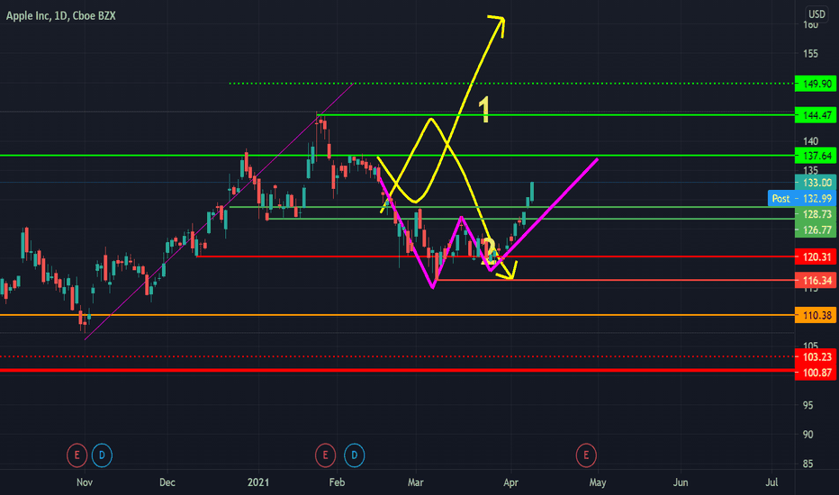Click the Feb label on time axis
The height and width of the screenshot is (495, 839).
pos(337,482)
